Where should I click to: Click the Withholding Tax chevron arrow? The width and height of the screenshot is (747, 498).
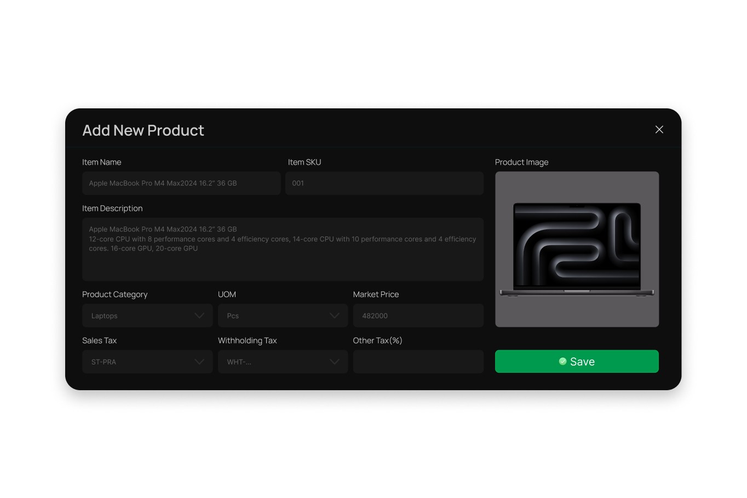335,362
